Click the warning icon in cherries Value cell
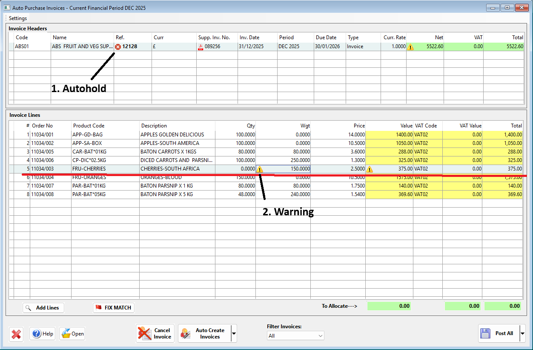Image resolution: width=533 pixels, height=350 pixels. pos(369,169)
